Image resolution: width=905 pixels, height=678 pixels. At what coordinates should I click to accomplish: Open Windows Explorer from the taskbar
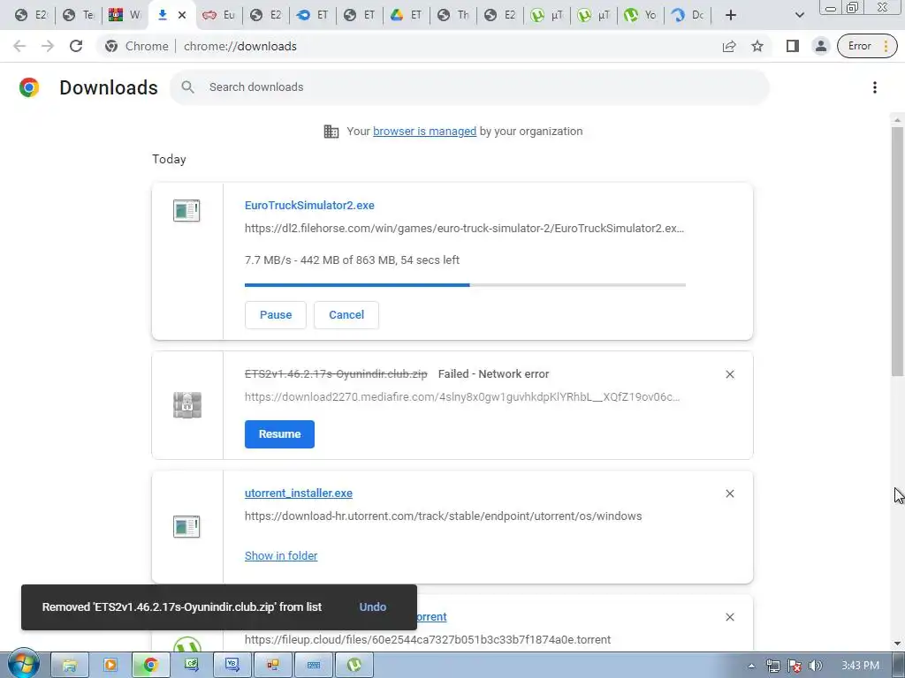pos(70,666)
